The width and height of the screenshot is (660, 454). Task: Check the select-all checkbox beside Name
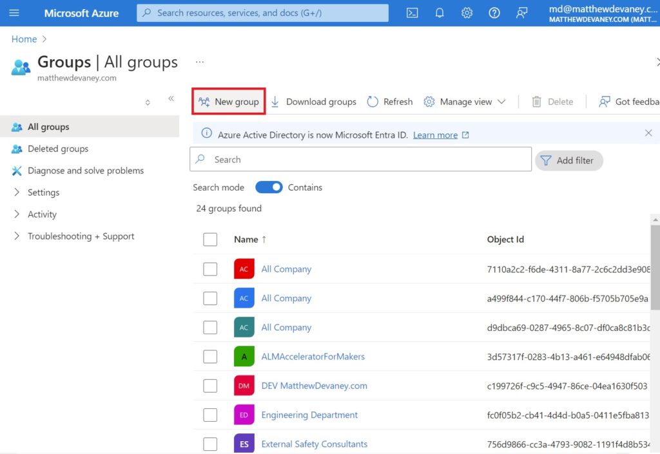click(x=210, y=239)
